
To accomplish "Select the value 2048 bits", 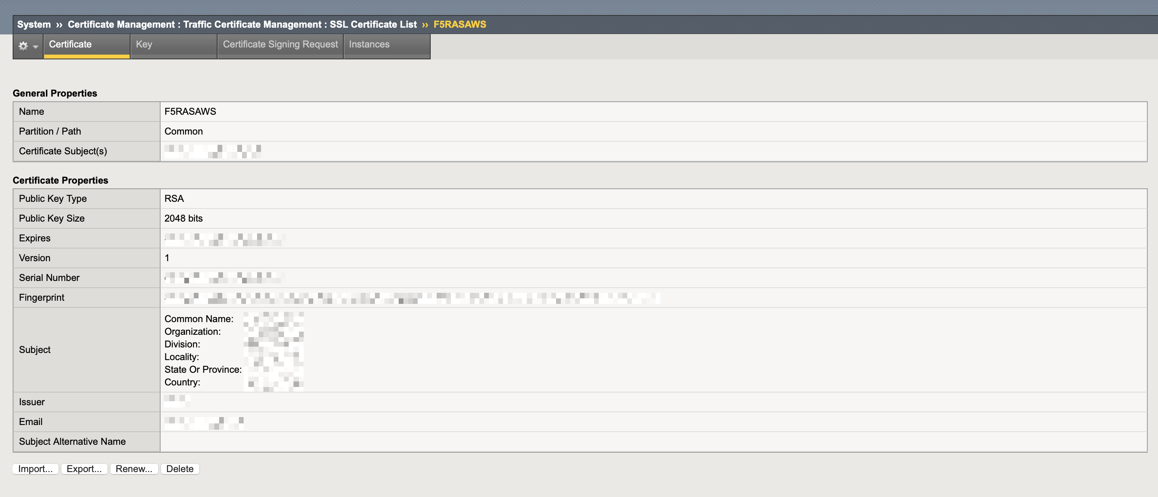I will click(184, 218).
